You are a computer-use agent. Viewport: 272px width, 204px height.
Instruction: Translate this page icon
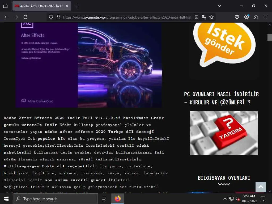click(x=204, y=17)
